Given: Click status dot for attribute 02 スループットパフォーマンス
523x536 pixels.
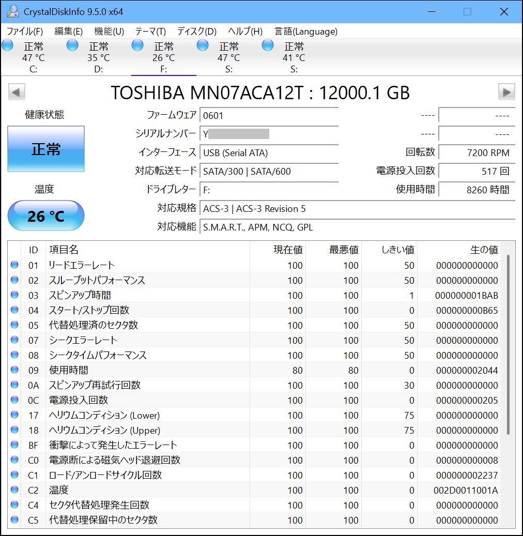Looking at the screenshot, I should [x=14, y=280].
